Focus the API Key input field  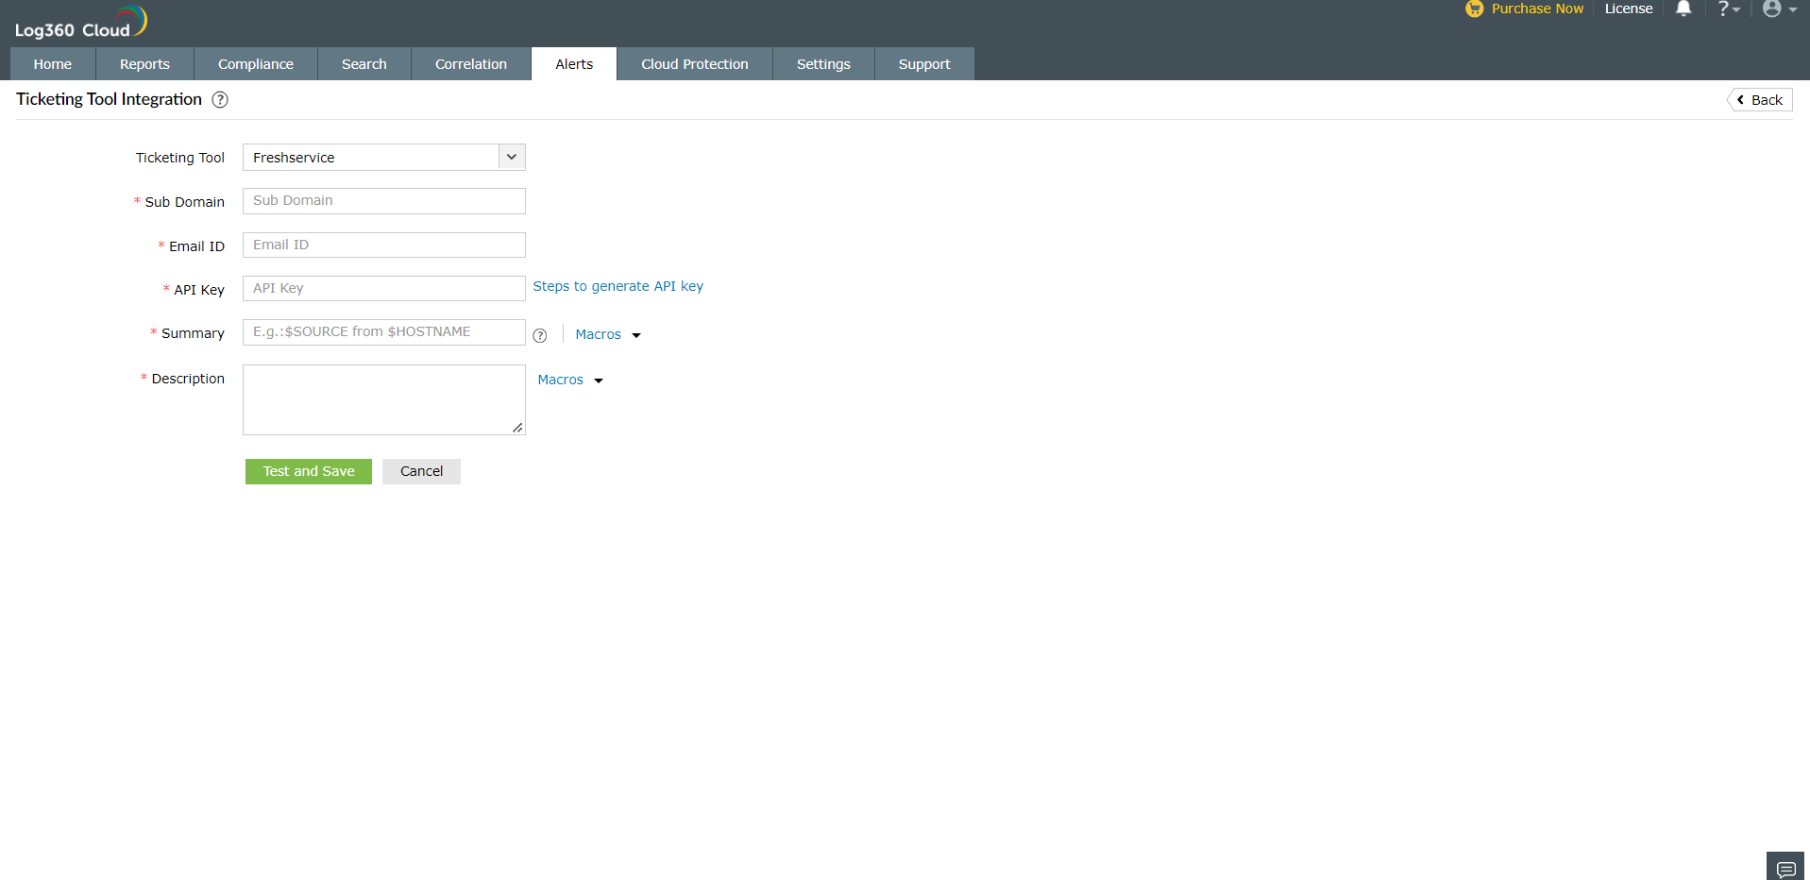(384, 289)
